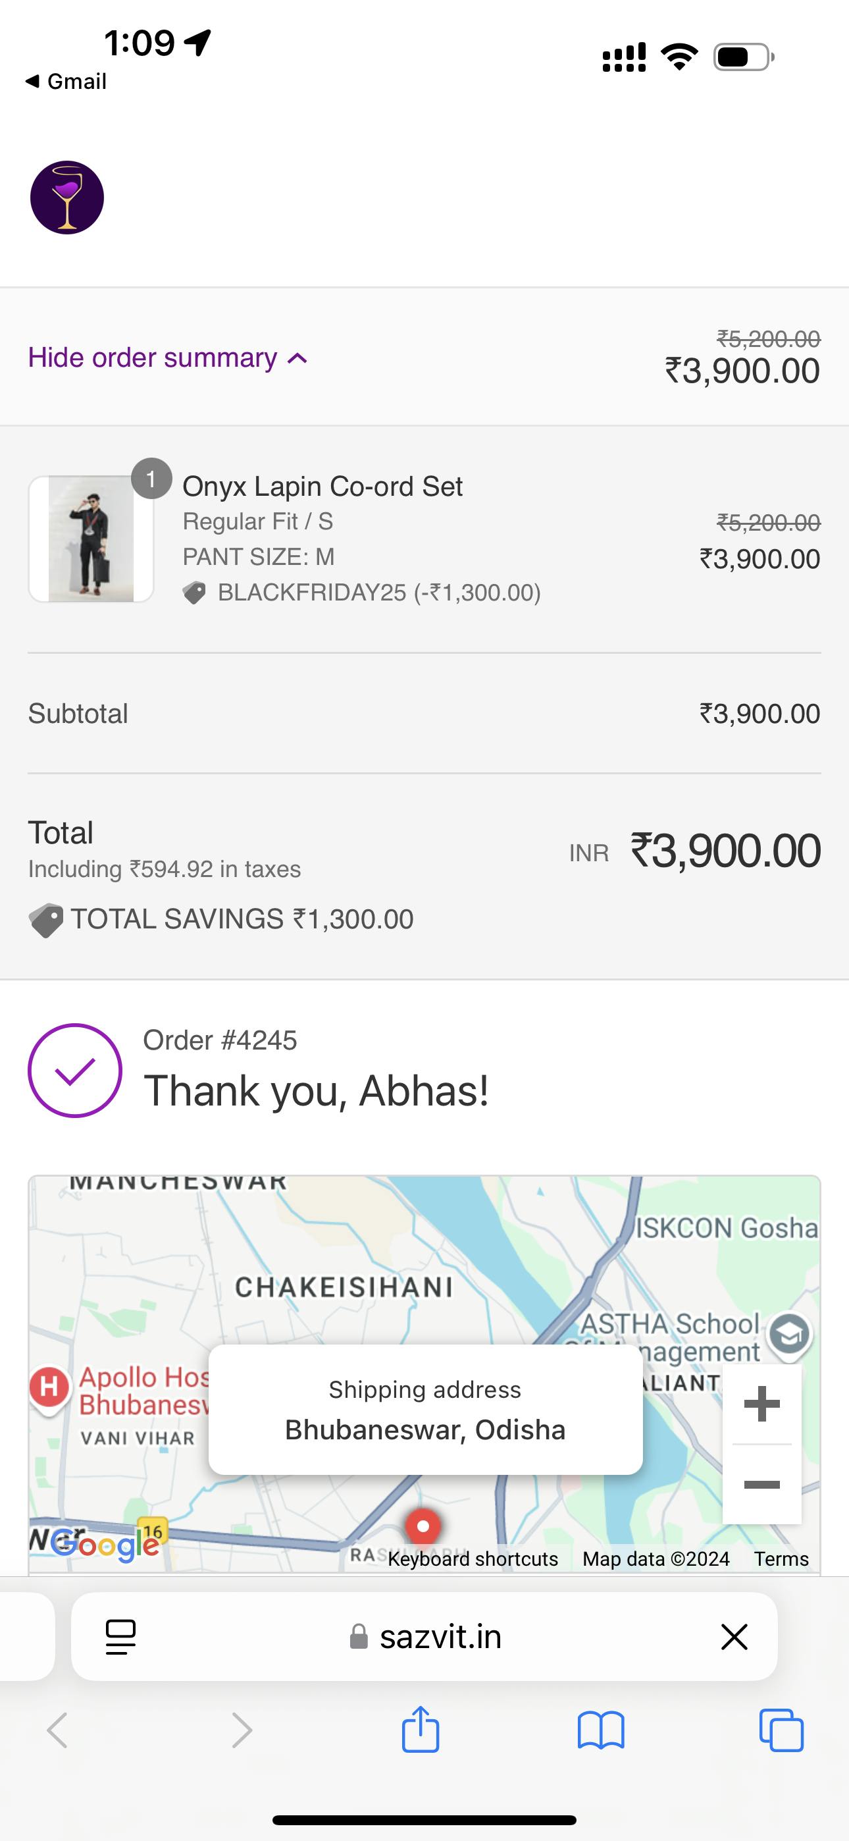Open the Google logo on map
849x1841 pixels.
[x=106, y=1545]
